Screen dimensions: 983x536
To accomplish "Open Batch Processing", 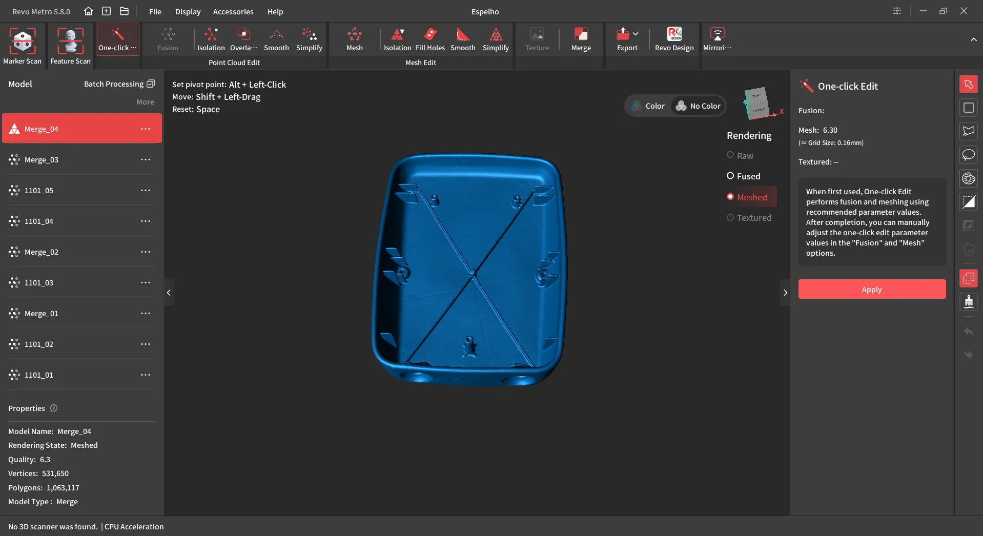I will coord(119,84).
